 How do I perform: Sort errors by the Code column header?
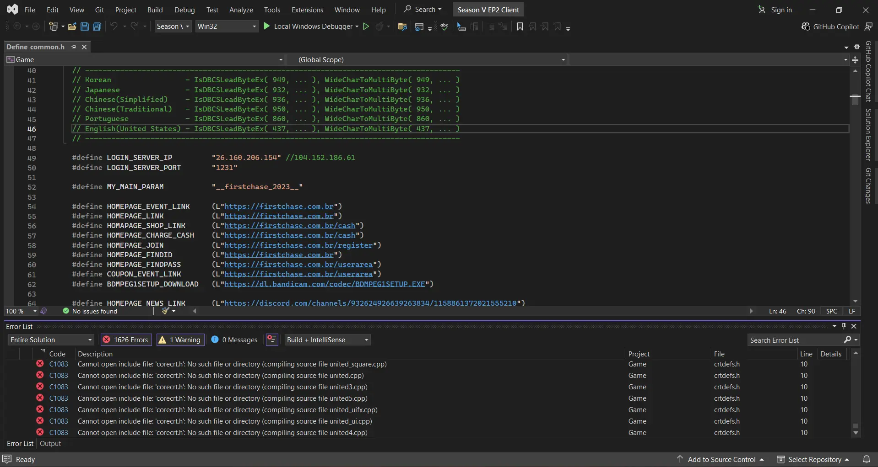(57, 354)
